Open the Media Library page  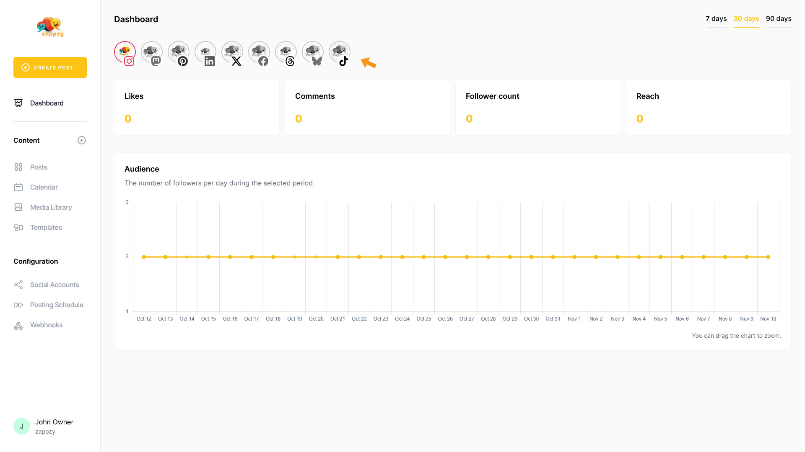coord(51,207)
